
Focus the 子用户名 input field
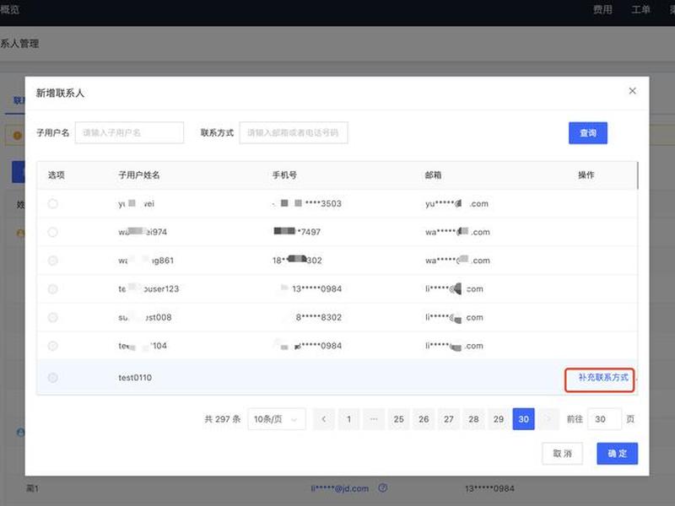(x=129, y=132)
